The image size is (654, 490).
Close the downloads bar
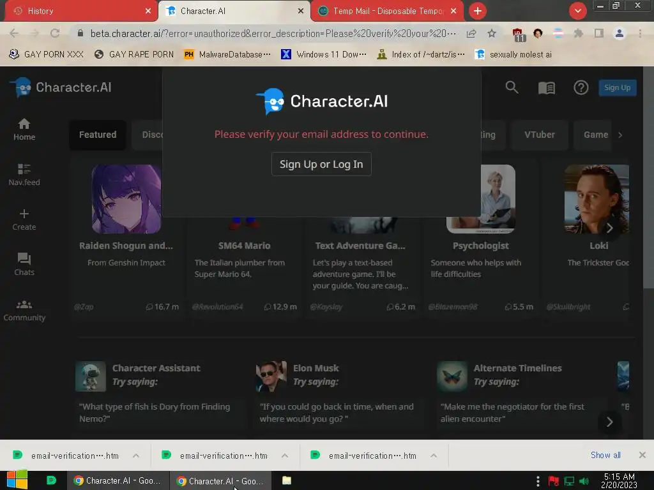[x=643, y=455]
